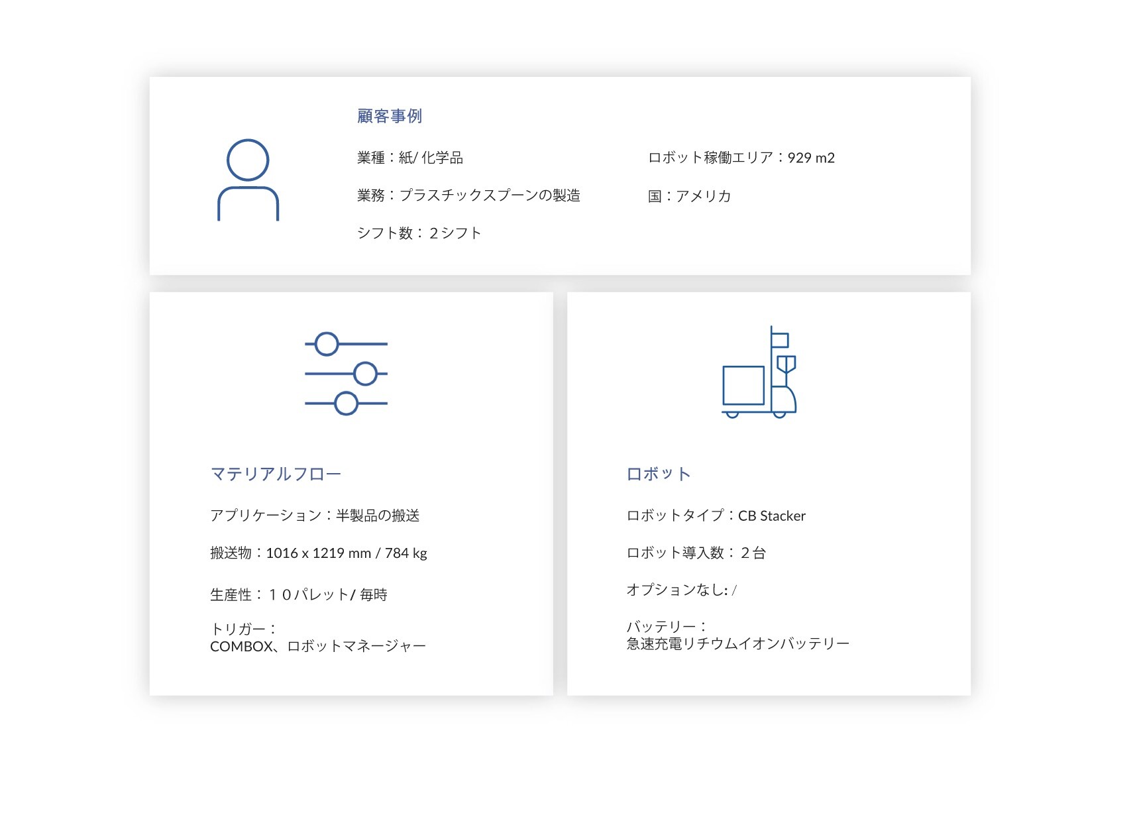Click the forklift robot icon
This screenshot has width=1137, height=815.
coord(759,372)
